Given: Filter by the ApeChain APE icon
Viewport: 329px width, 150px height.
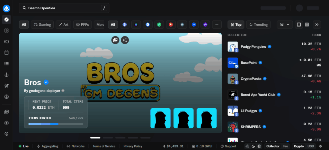Looking at the screenshot, I should (x=194, y=24).
